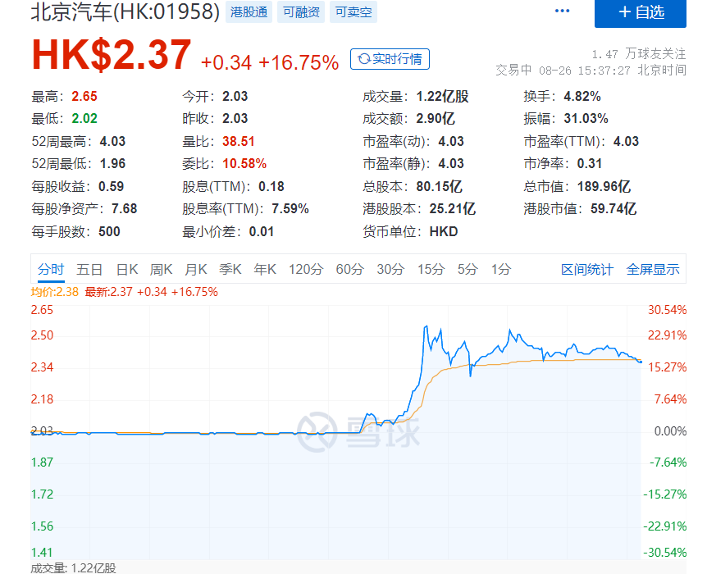Image resolution: width=707 pixels, height=574 pixels.
Task: Open 区间统计 range statistics link
Action: coord(587,270)
